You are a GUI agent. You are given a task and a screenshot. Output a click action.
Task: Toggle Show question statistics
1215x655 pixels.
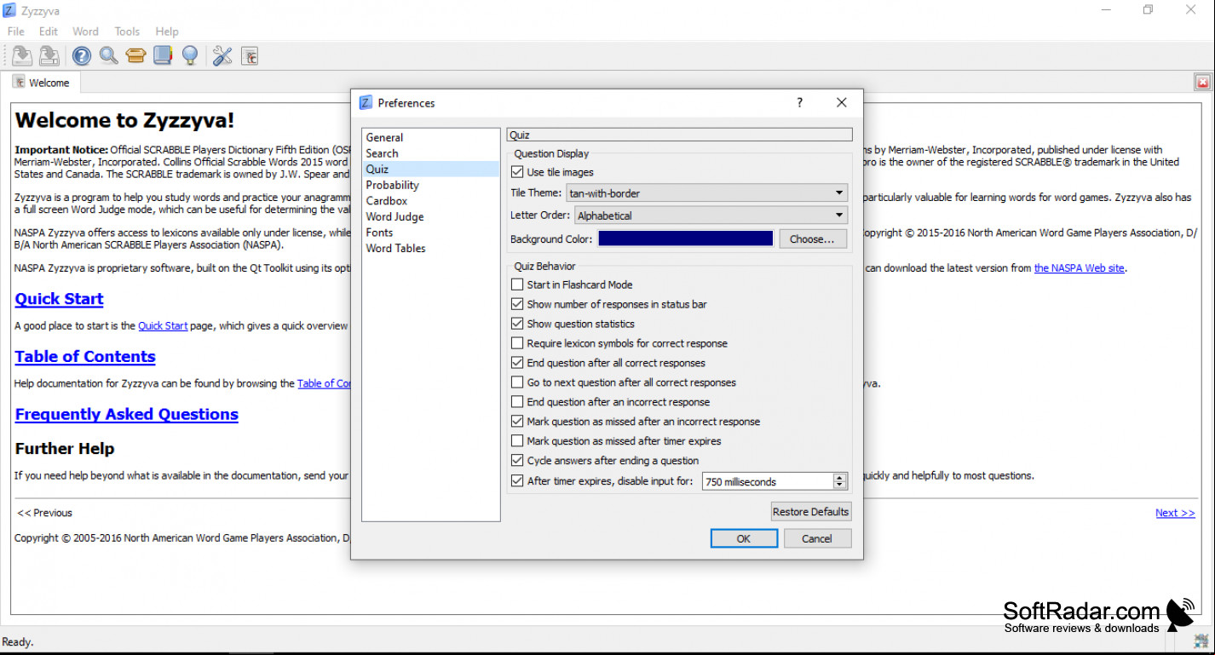pyautogui.click(x=517, y=324)
